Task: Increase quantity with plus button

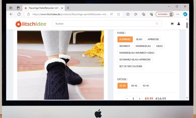Action: (x=140, y=99)
